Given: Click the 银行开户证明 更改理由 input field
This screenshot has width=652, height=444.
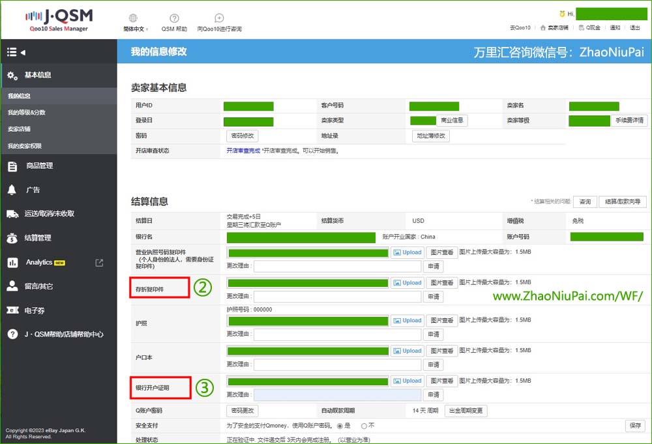Looking at the screenshot, I should pyautogui.click(x=337, y=394).
